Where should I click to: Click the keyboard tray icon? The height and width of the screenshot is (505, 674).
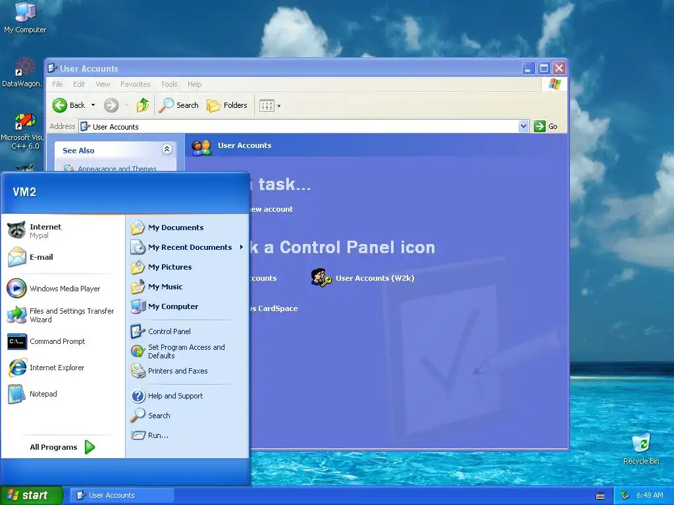point(600,496)
